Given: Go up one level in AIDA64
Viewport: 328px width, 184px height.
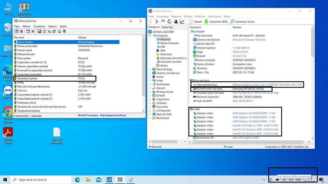Looking at the screenshot, I should pyautogui.click(x=163, y=21).
